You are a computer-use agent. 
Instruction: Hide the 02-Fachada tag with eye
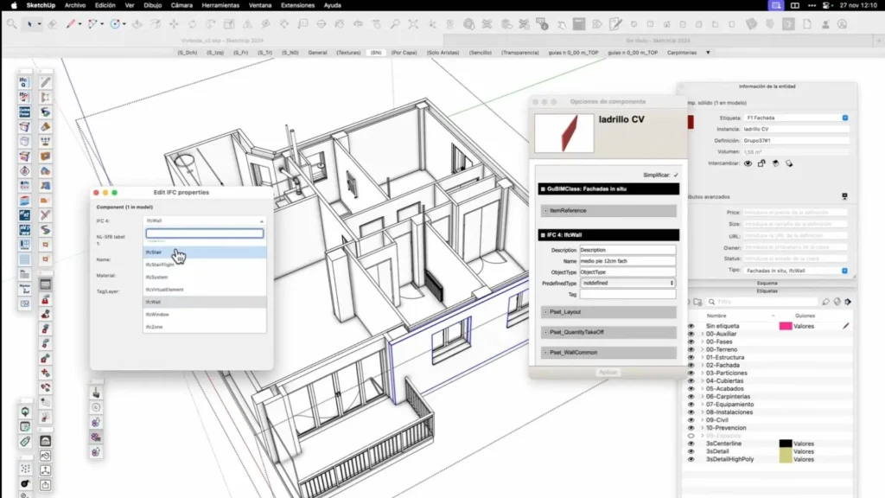point(691,366)
